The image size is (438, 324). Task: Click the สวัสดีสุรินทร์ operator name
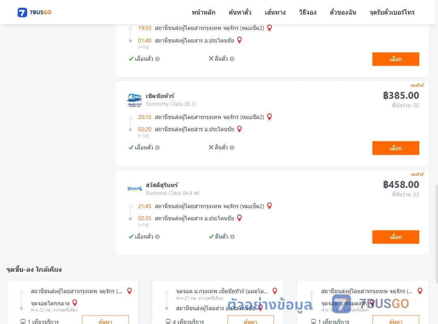(162, 185)
